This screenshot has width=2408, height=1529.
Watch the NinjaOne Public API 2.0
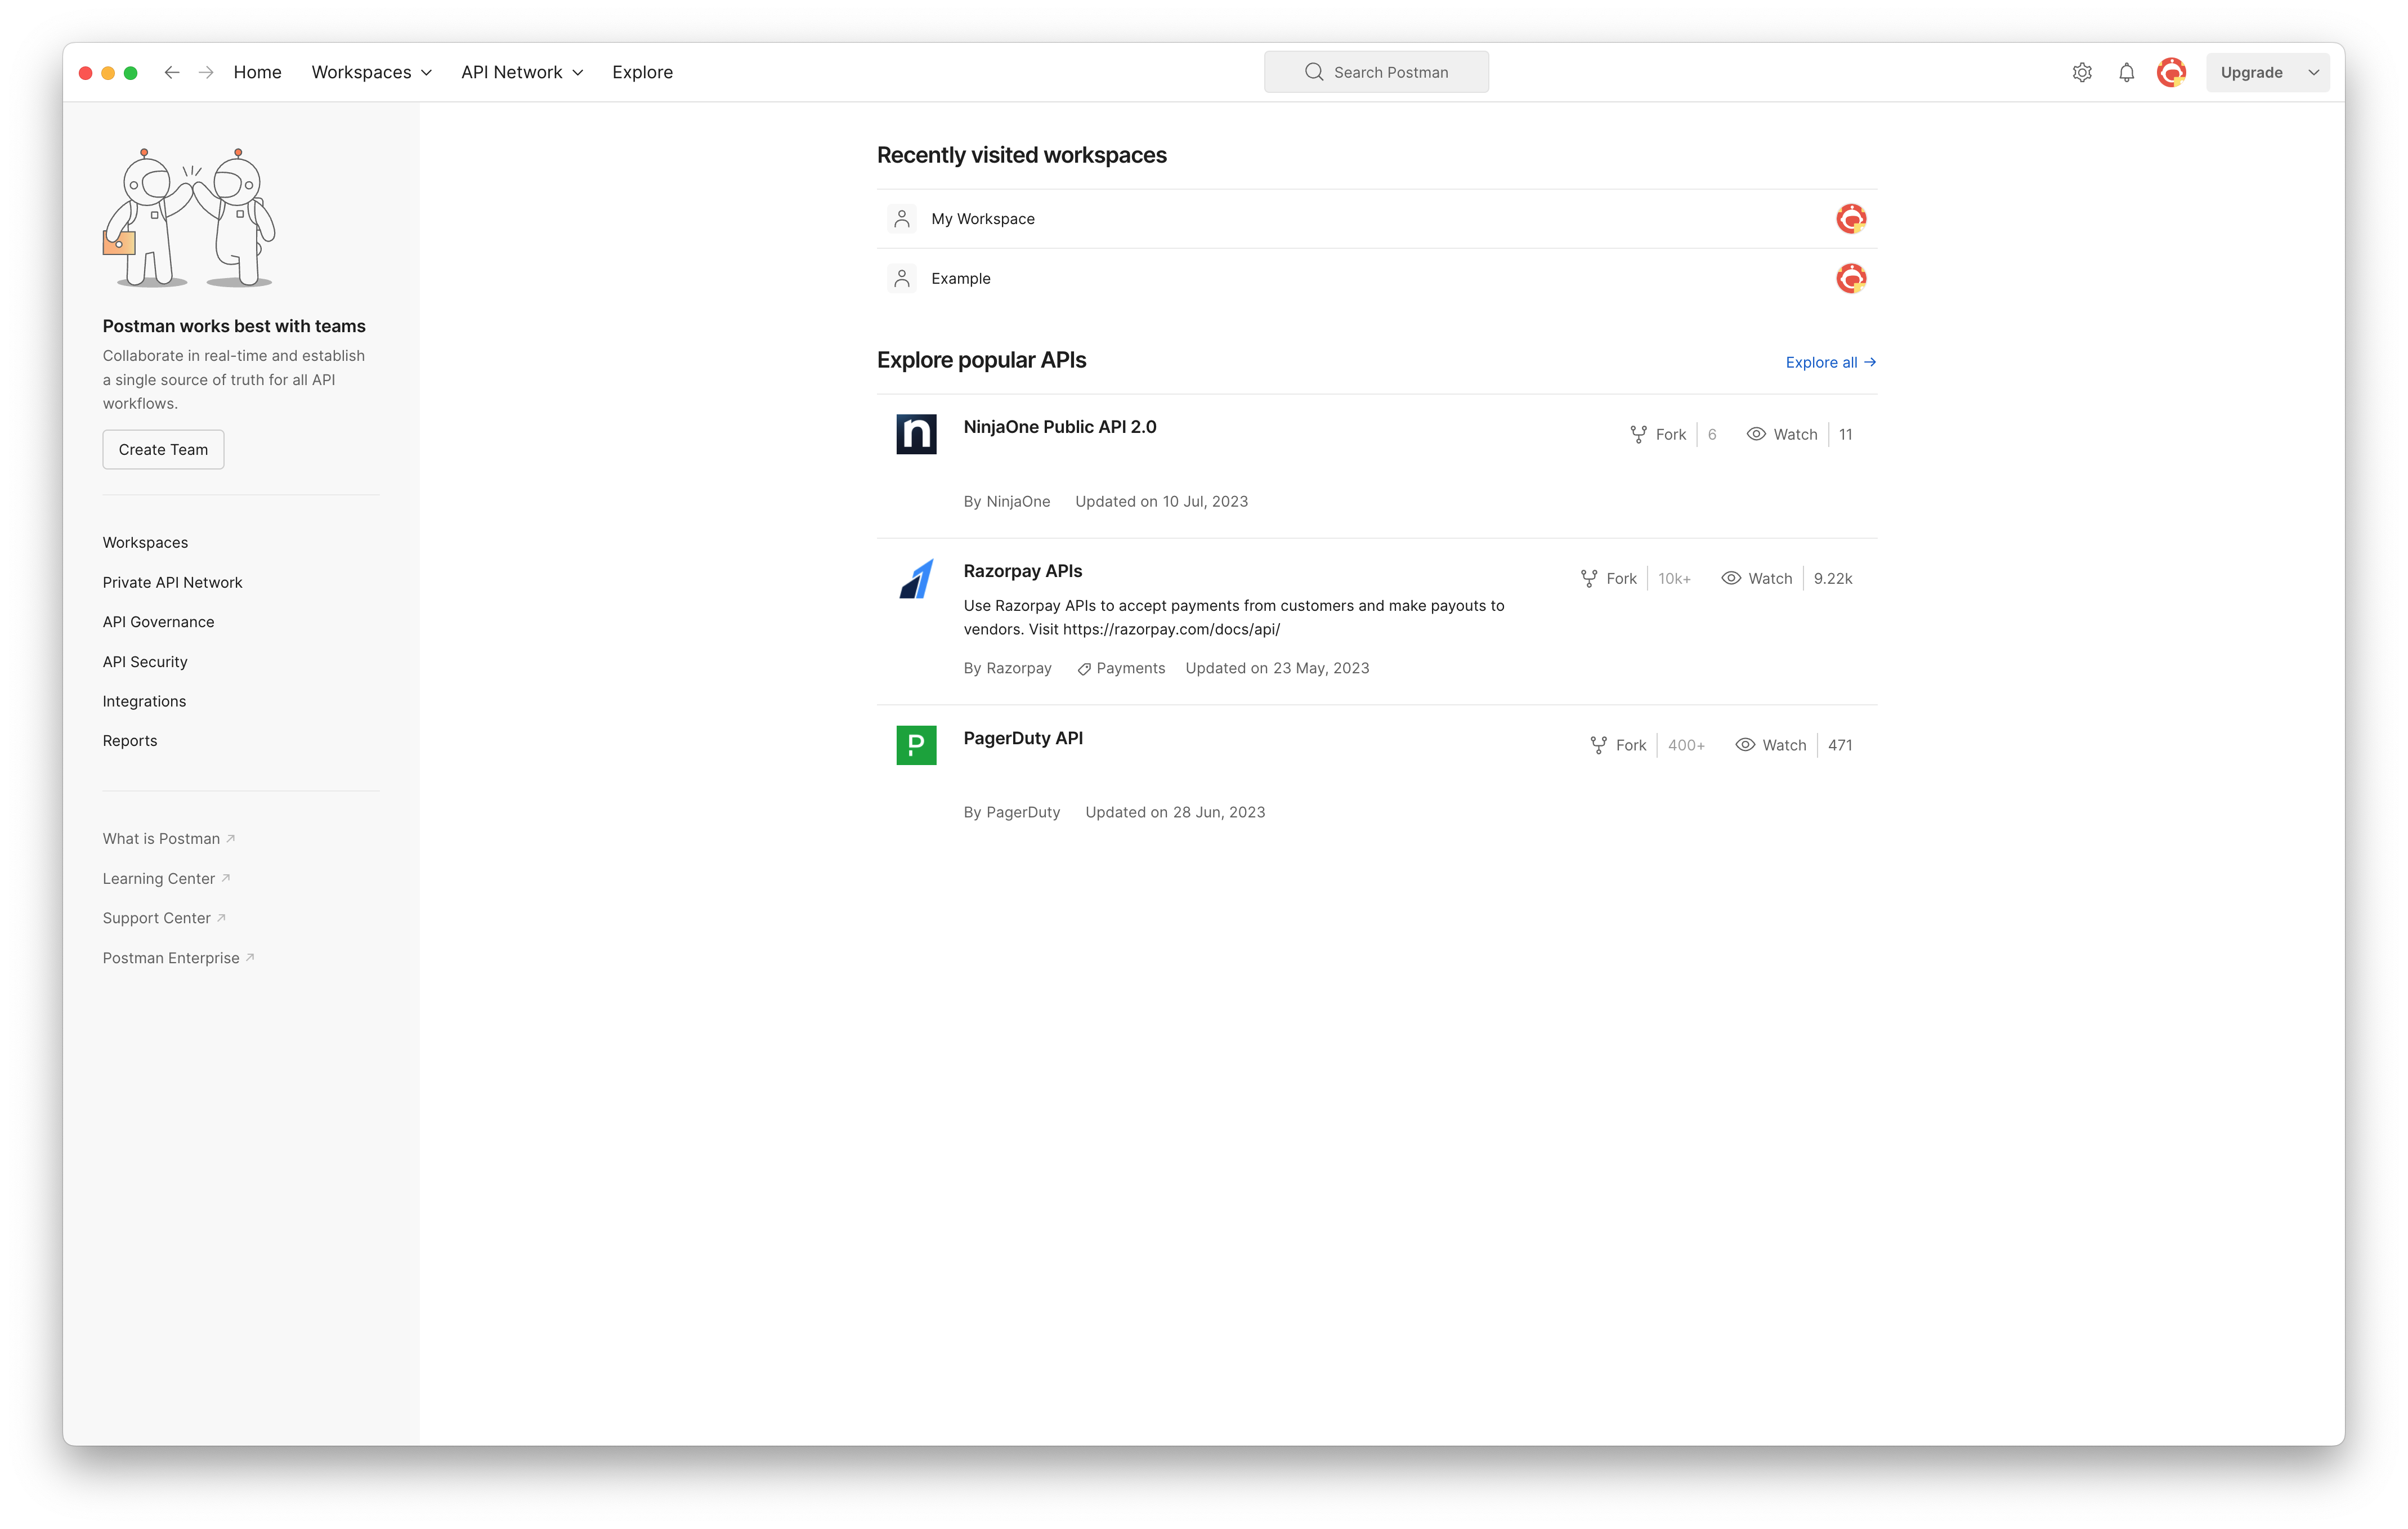1782,434
